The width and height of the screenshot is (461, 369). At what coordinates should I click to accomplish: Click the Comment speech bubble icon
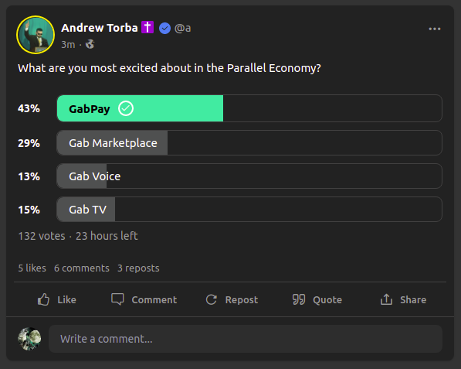point(117,299)
